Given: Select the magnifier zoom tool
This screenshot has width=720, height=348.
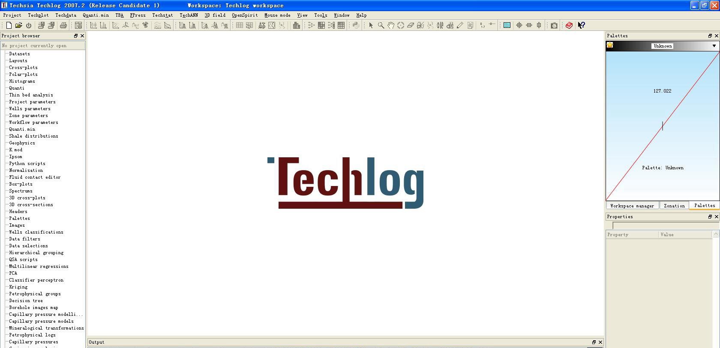Looking at the screenshot, I should [381, 25].
